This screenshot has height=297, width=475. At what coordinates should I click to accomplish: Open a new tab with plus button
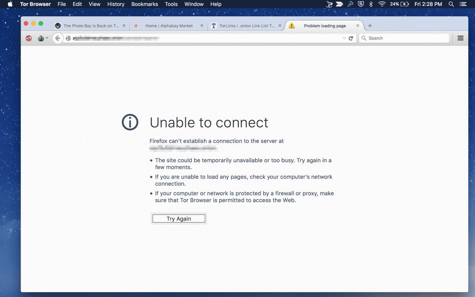pos(370,26)
